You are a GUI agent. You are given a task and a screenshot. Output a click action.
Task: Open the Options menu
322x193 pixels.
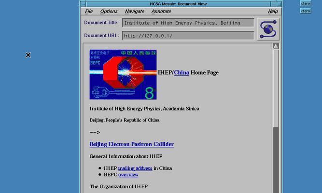(109, 11)
